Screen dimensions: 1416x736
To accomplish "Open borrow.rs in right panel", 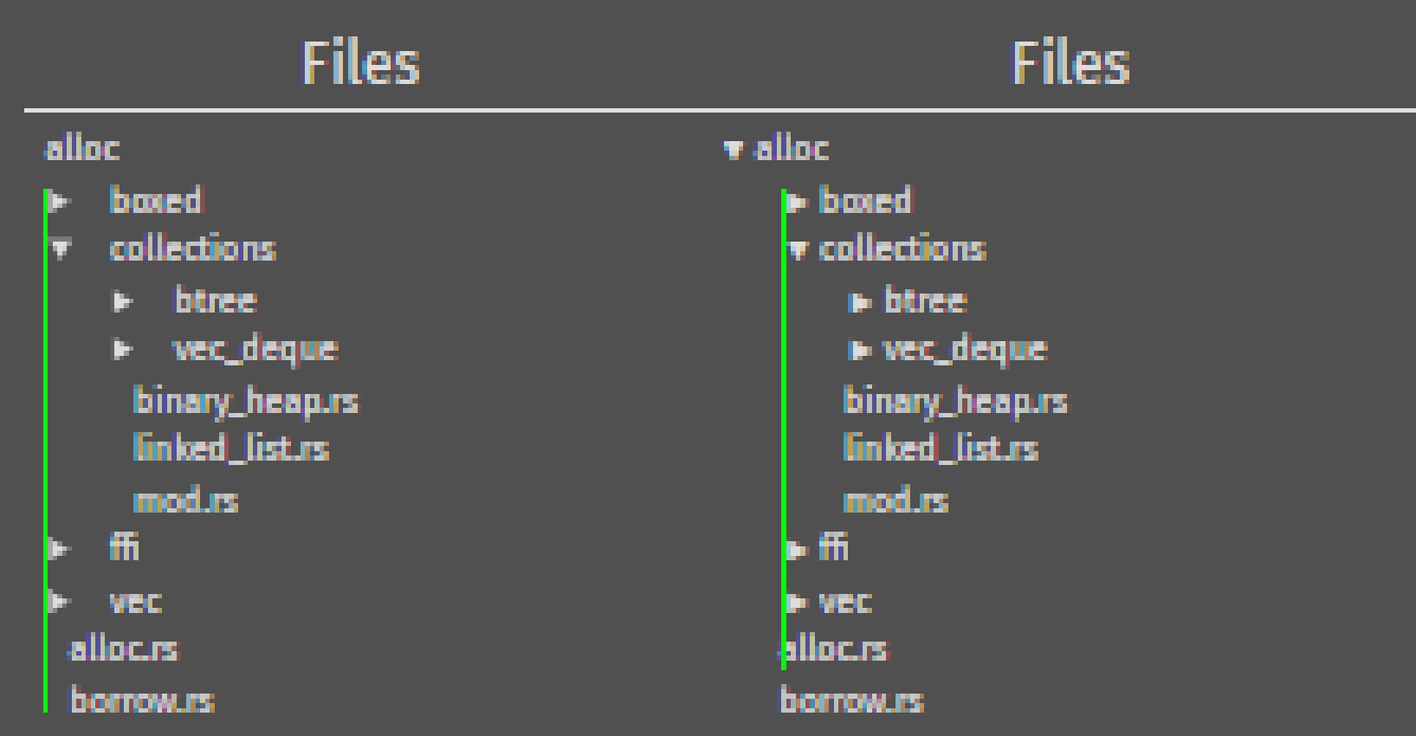I will [x=852, y=700].
